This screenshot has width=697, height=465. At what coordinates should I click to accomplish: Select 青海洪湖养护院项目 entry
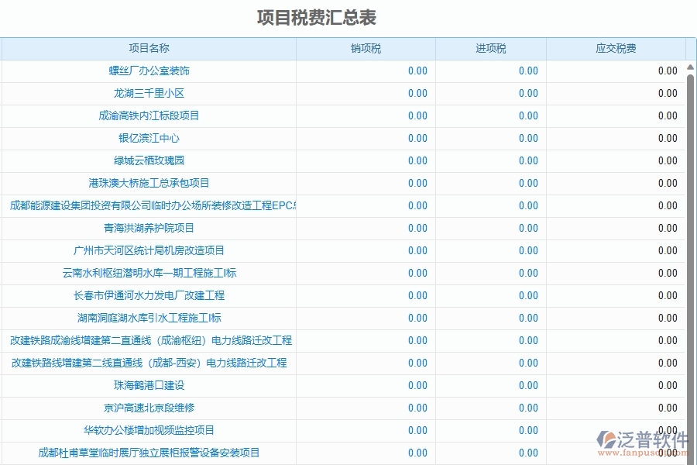[x=149, y=228]
